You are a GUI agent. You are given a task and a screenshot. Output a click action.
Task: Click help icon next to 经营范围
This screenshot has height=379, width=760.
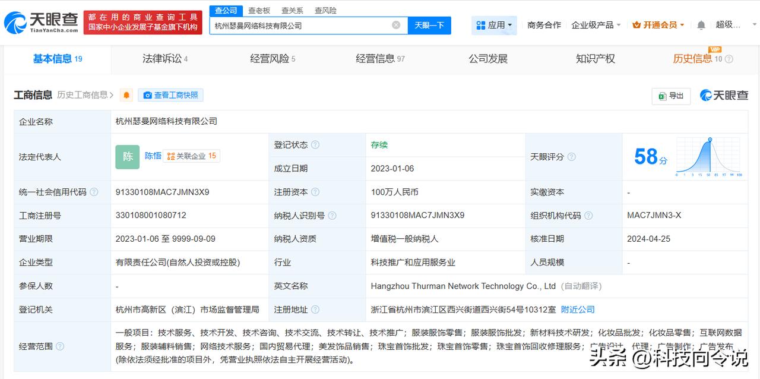coord(59,346)
